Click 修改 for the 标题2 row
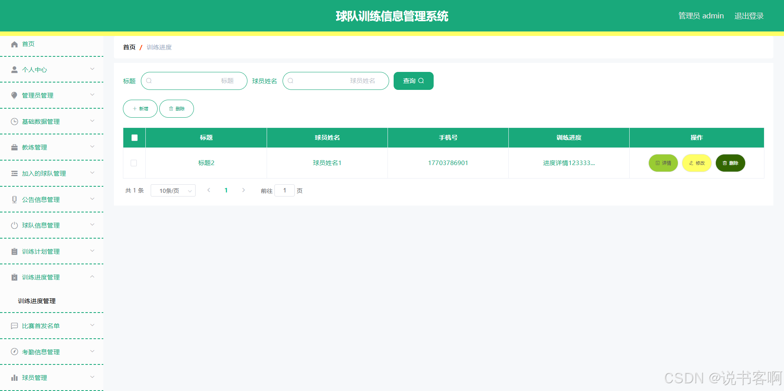Image resolution: width=784 pixels, height=391 pixels. 697,163
